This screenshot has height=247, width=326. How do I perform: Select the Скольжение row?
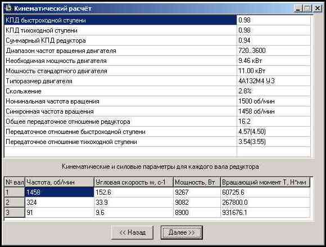point(157,91)
